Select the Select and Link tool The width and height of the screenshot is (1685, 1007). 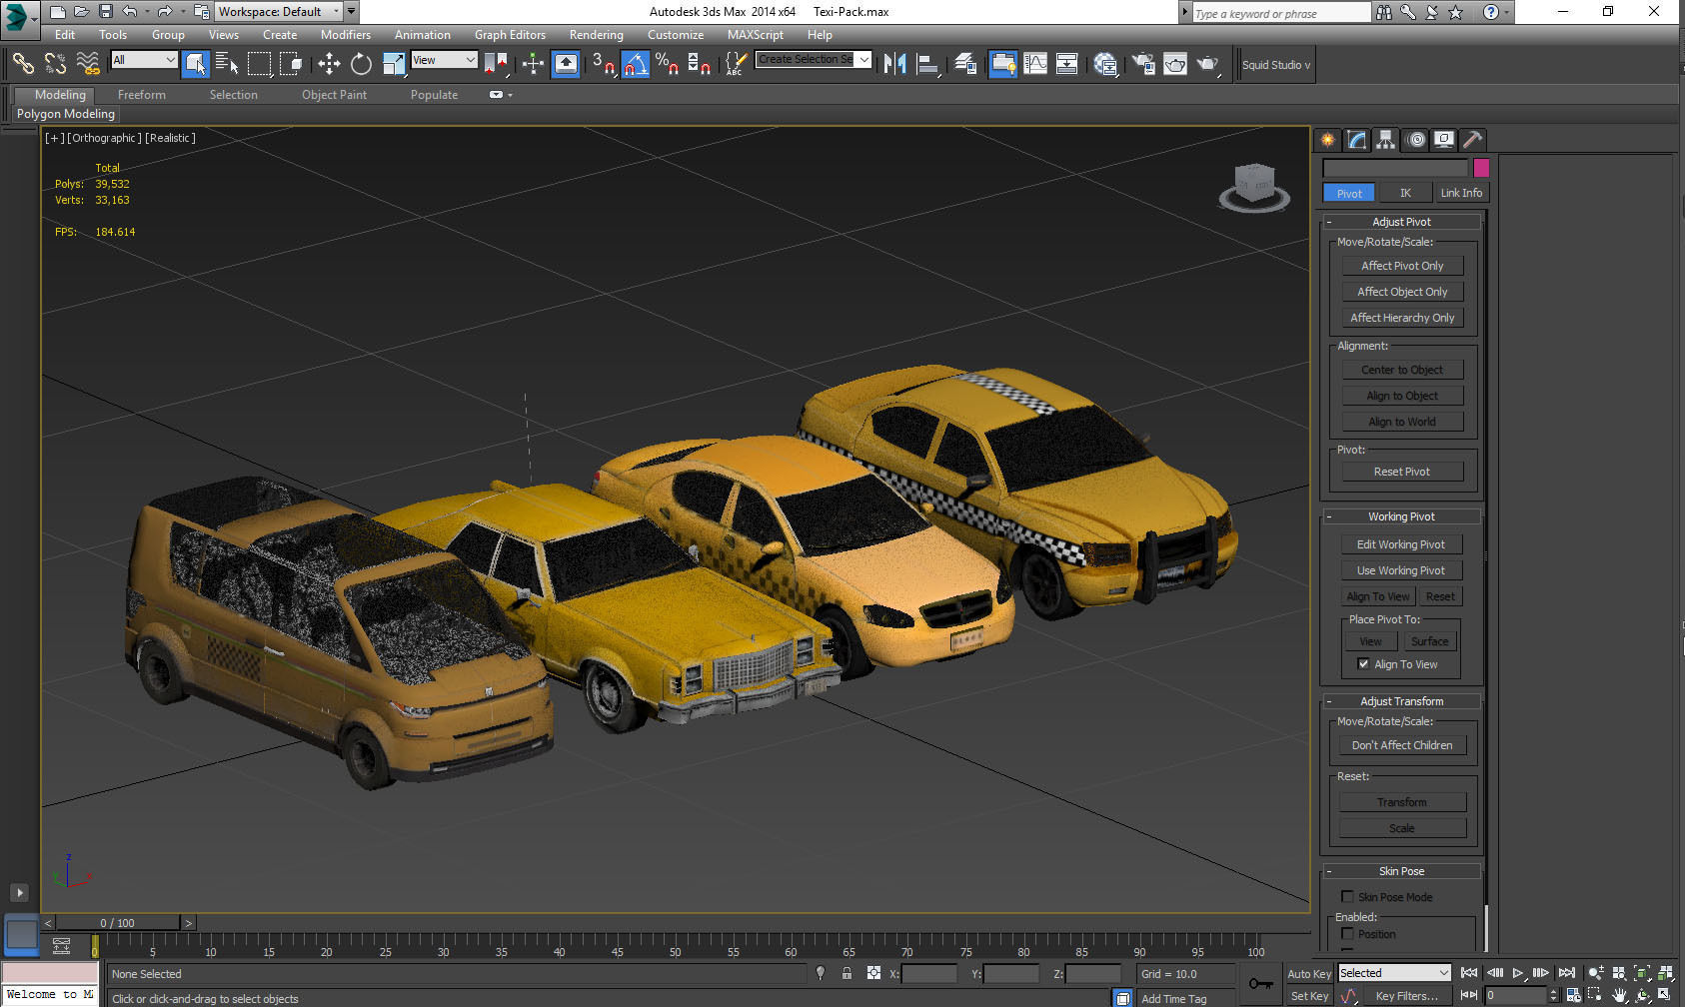pyautogui.click(x=23, y=64)
